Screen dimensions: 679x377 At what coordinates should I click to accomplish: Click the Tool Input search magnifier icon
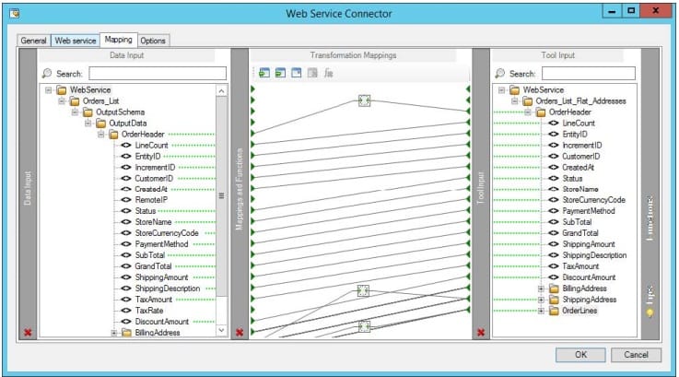499,73
